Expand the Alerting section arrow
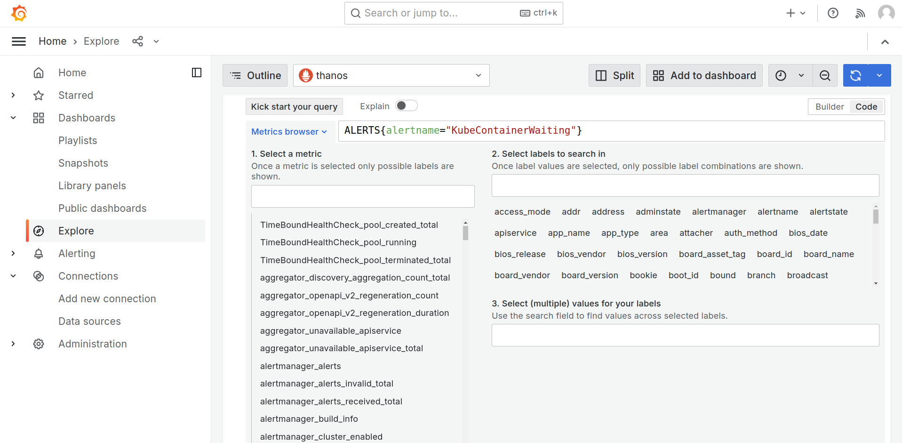Viewport: 902px width, 443px height. (x=13, y=253)
